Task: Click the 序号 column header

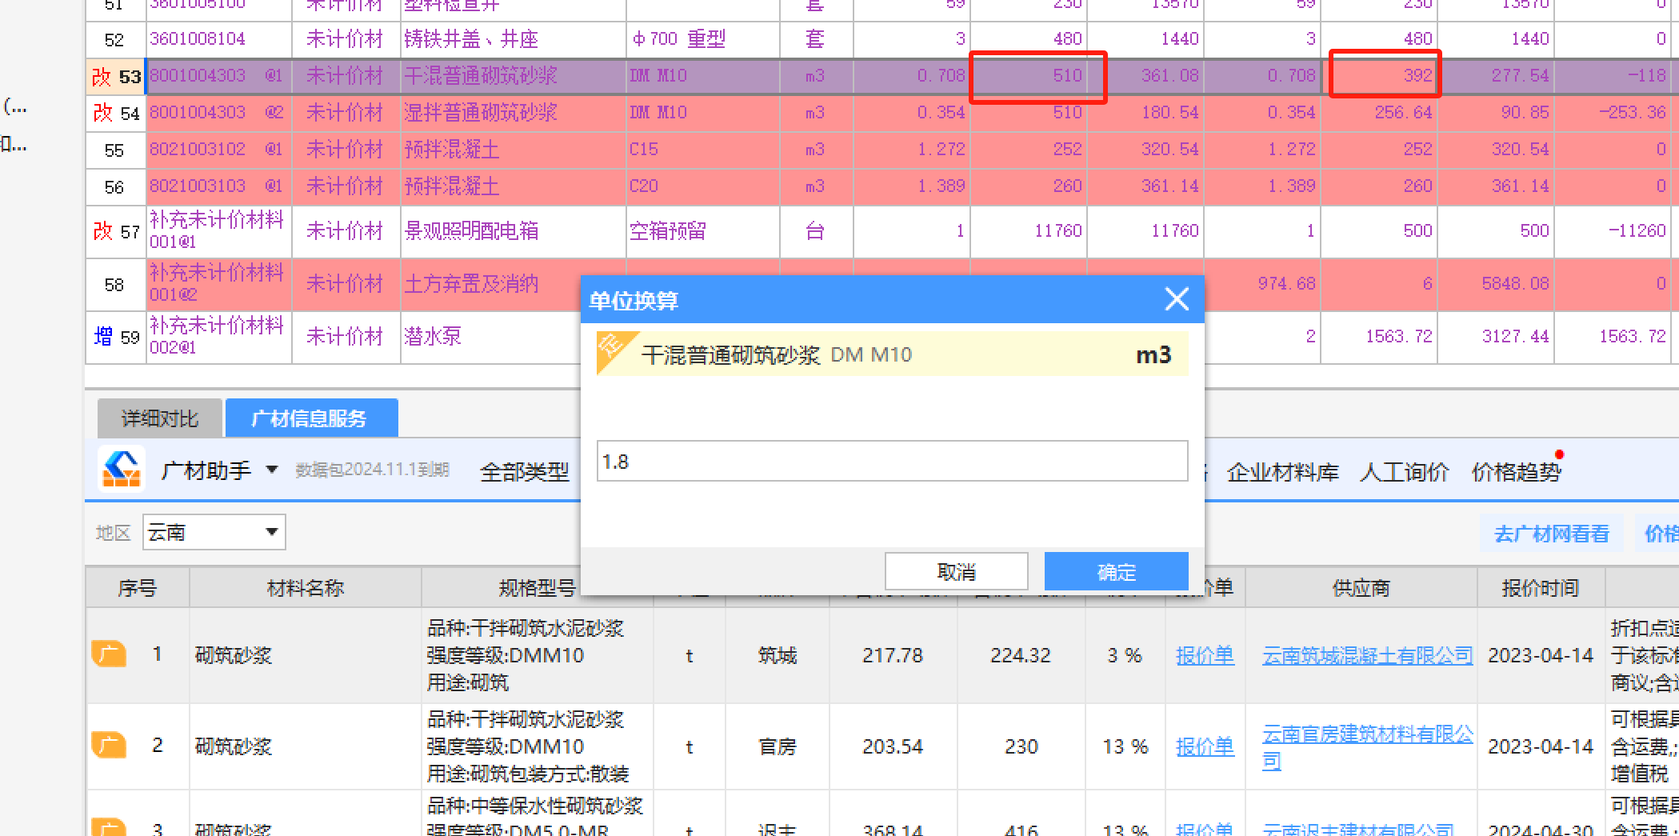Action: point(138,588)
